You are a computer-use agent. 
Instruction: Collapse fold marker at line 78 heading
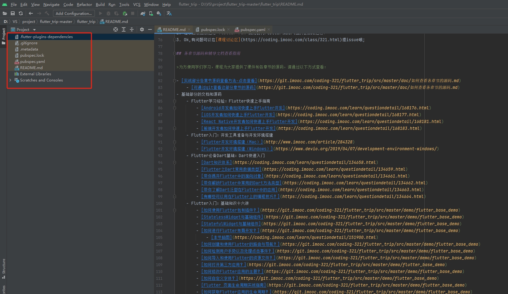[x=174, y=53]
